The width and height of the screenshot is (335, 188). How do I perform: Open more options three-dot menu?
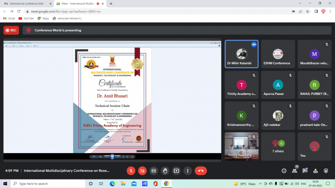tap(188, 171)
